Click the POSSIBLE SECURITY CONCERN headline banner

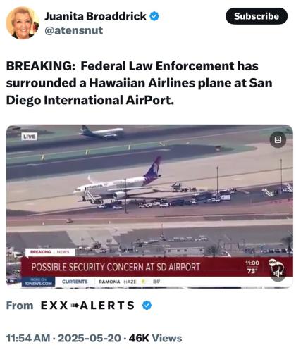tap(116, 267)
